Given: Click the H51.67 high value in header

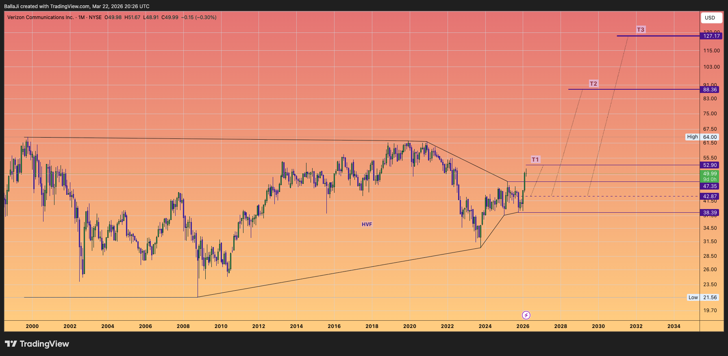Looking at the screenshot, I should pos(133,17).
